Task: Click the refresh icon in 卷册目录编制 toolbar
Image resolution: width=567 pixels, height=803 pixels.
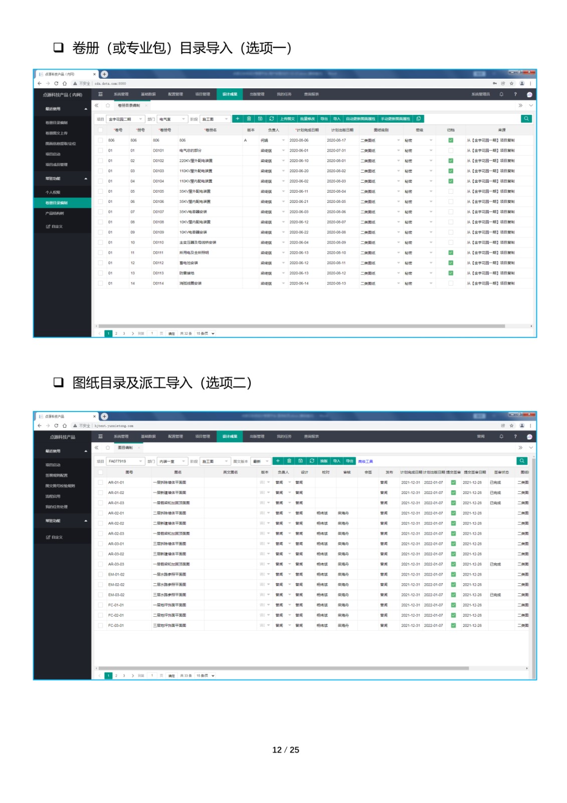Action: [272, 119]
